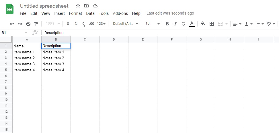Image resolution: width=279 pixels, height=133 pixels.
Task: Toggle bold formatting
Action: pos(167,24)
